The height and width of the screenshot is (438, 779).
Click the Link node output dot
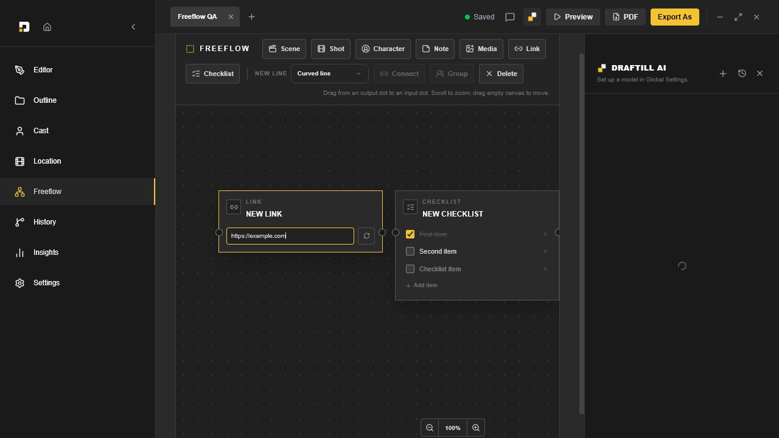tap(382, 232)
